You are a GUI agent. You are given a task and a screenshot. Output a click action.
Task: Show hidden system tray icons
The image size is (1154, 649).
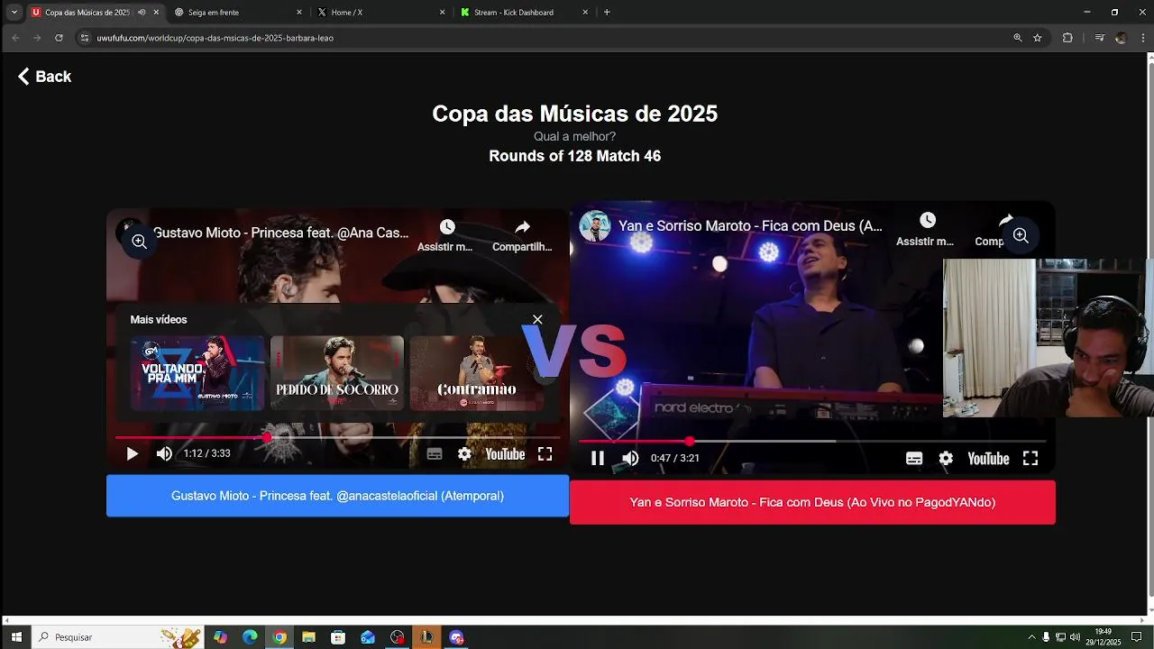pos(1031,637)
